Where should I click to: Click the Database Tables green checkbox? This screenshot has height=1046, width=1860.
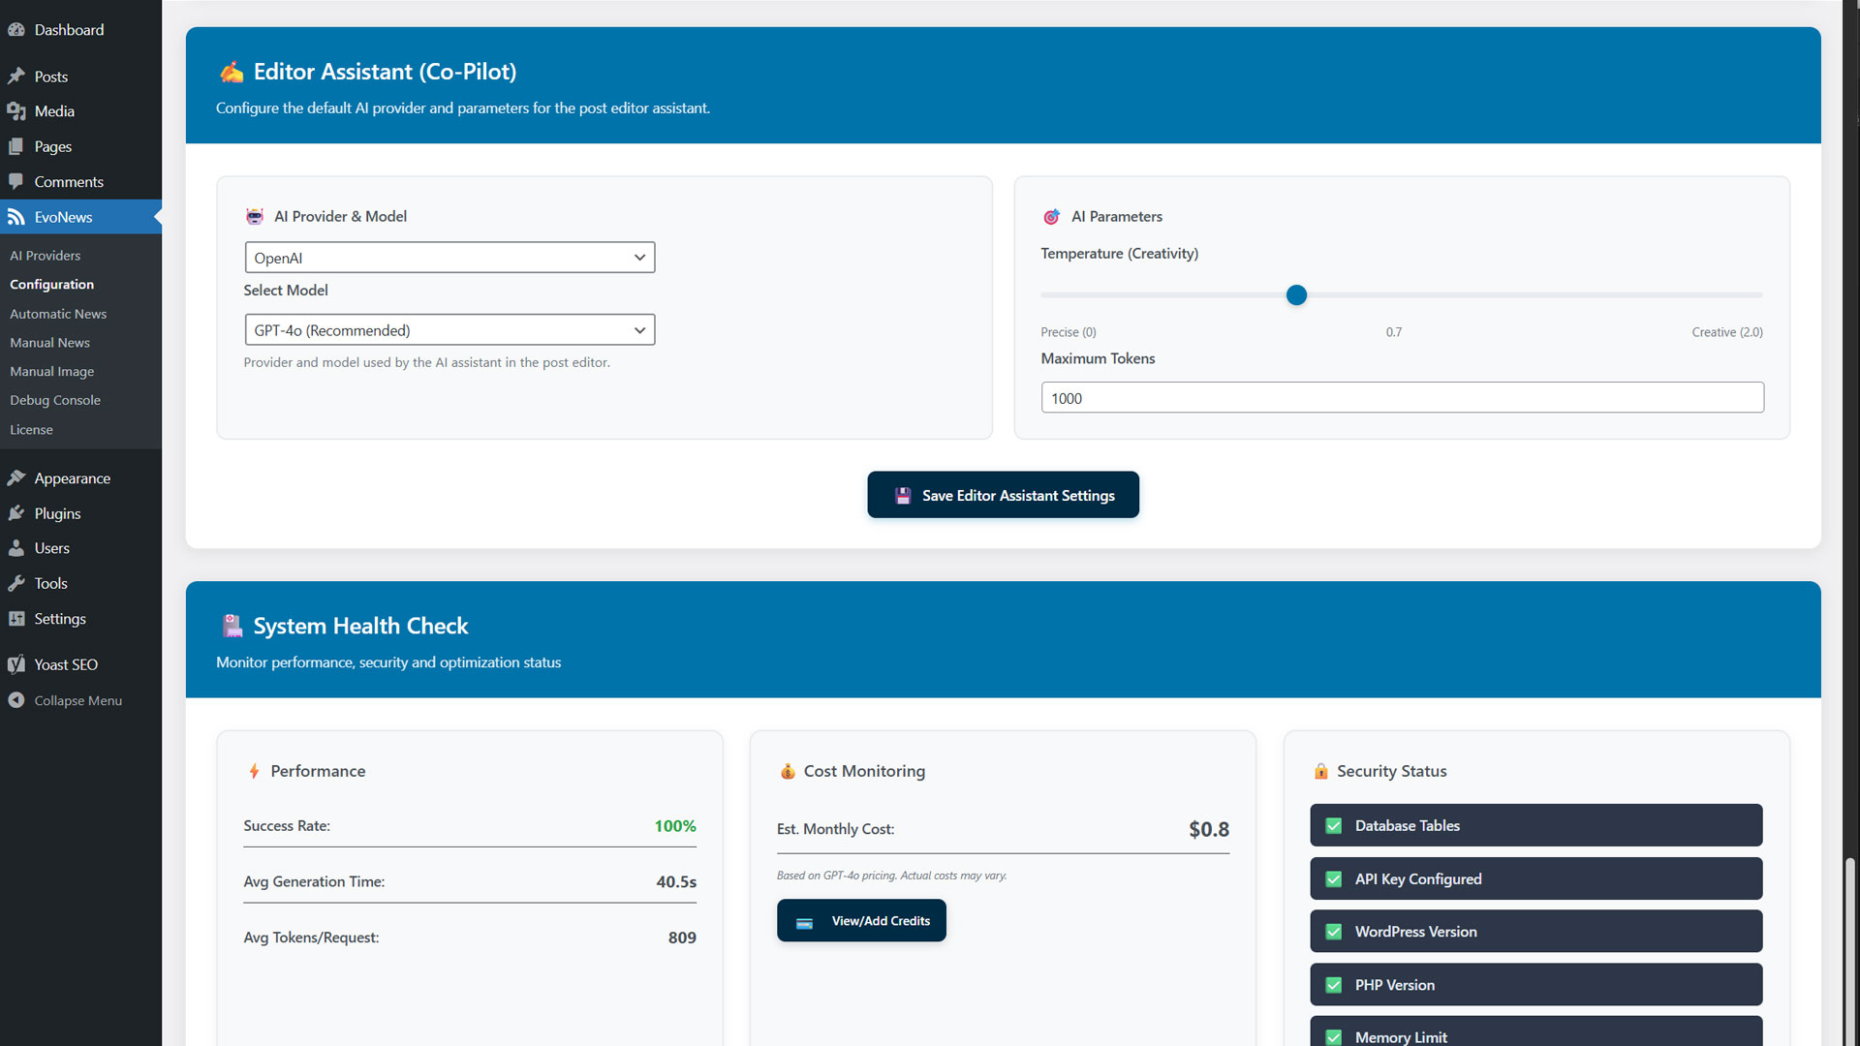1334,826
